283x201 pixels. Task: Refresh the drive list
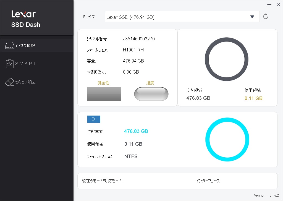pos(266,17)
